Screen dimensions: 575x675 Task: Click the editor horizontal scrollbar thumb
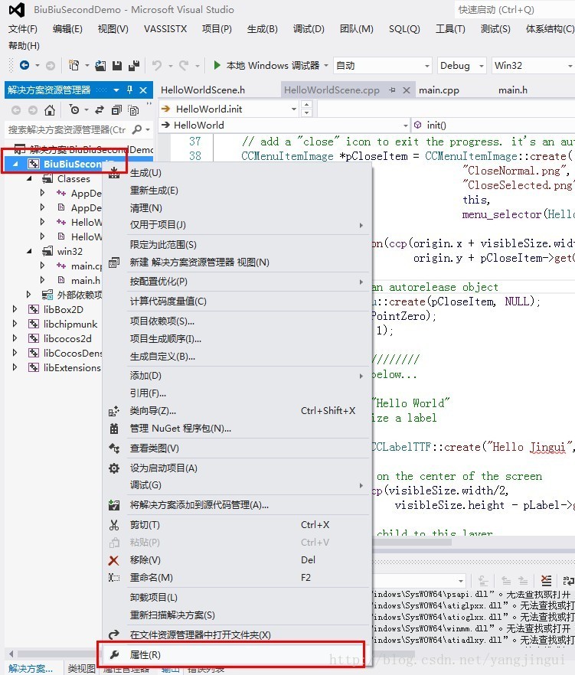click(412, 543)
